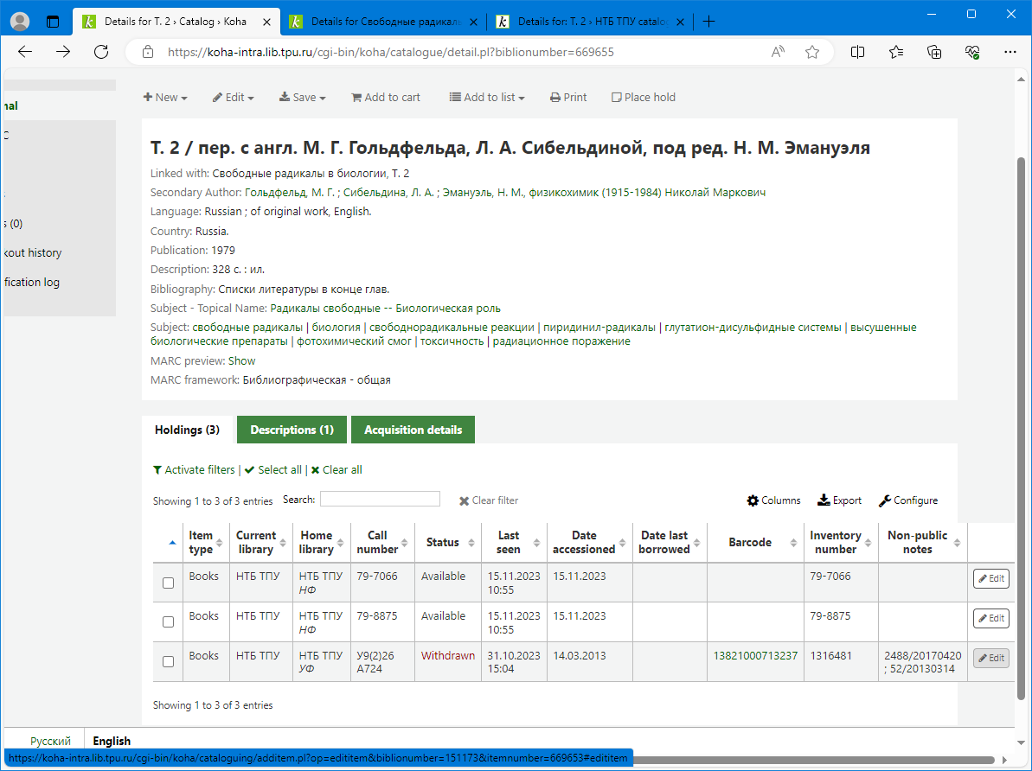Click the browser refresh icon
1032x771 pixels.
point(101,52)
